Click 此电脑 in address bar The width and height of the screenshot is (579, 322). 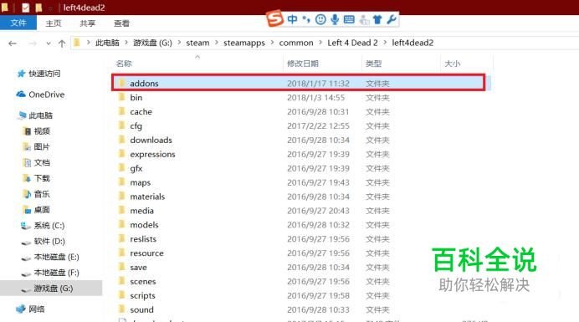click(x=107, y=43)
